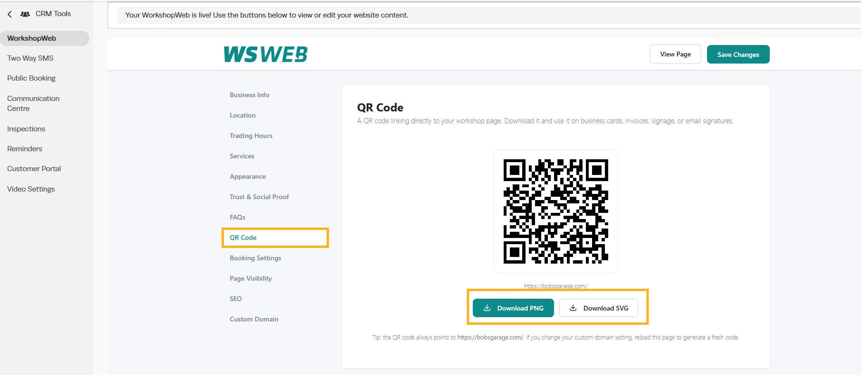Select Page Visibility section
The image size is (861, 375).
point(251,278)
